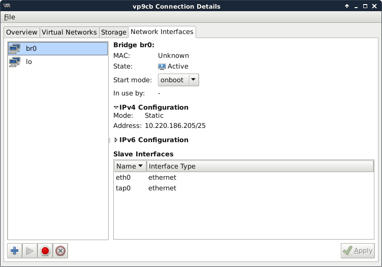382x267 pixels.
Task: Click the add interface plus icon
Action: [x=15, y=251]
